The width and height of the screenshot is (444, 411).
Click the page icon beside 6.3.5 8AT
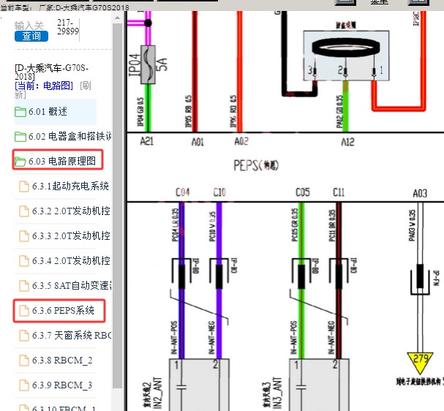24,286
